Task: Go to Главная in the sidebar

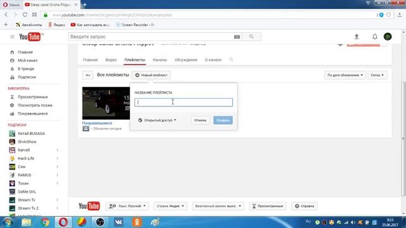Action: (x=25, y=52)
